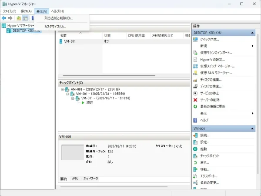Click the クイック作成 icon
The width and height of the screenshot is (261, 196).
[195, 40]
